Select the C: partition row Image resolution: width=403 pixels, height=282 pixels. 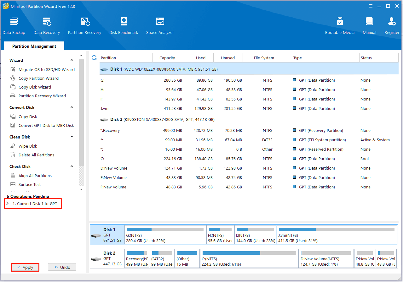tap(249, 159)
